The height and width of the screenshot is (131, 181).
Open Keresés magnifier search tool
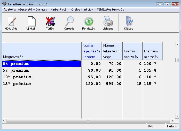pos(69,21)
